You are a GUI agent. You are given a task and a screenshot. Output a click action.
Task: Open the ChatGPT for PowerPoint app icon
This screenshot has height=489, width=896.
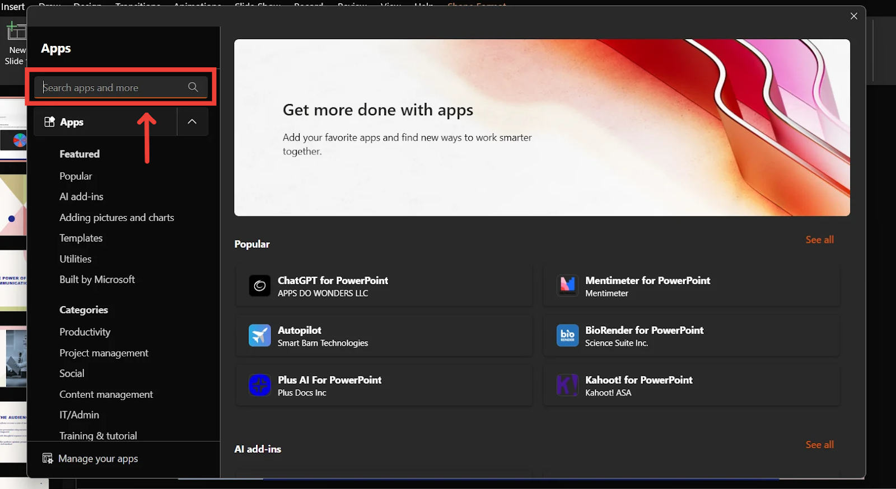(259, 286)
